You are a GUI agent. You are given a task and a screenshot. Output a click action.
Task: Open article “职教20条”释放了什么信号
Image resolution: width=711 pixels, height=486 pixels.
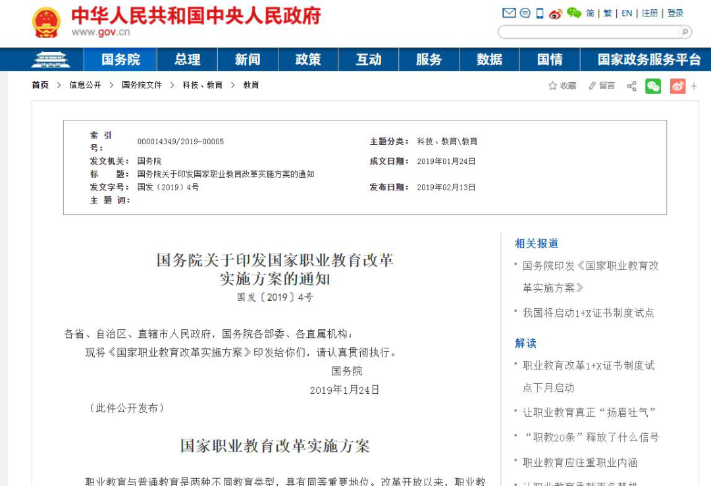591,437
